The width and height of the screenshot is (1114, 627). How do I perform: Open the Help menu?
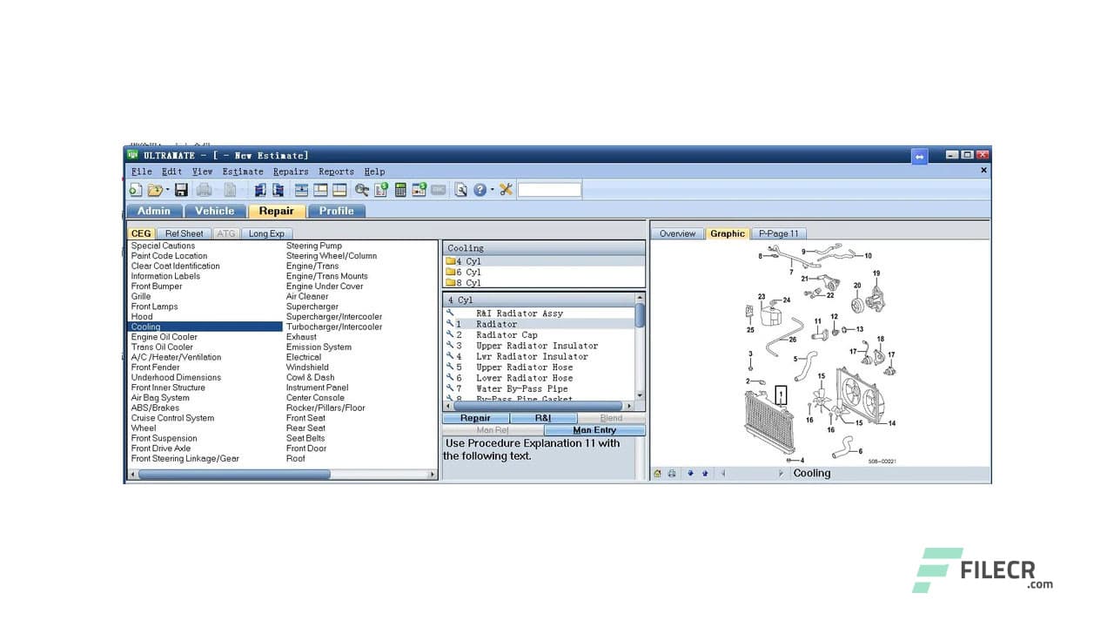point(374,172)
